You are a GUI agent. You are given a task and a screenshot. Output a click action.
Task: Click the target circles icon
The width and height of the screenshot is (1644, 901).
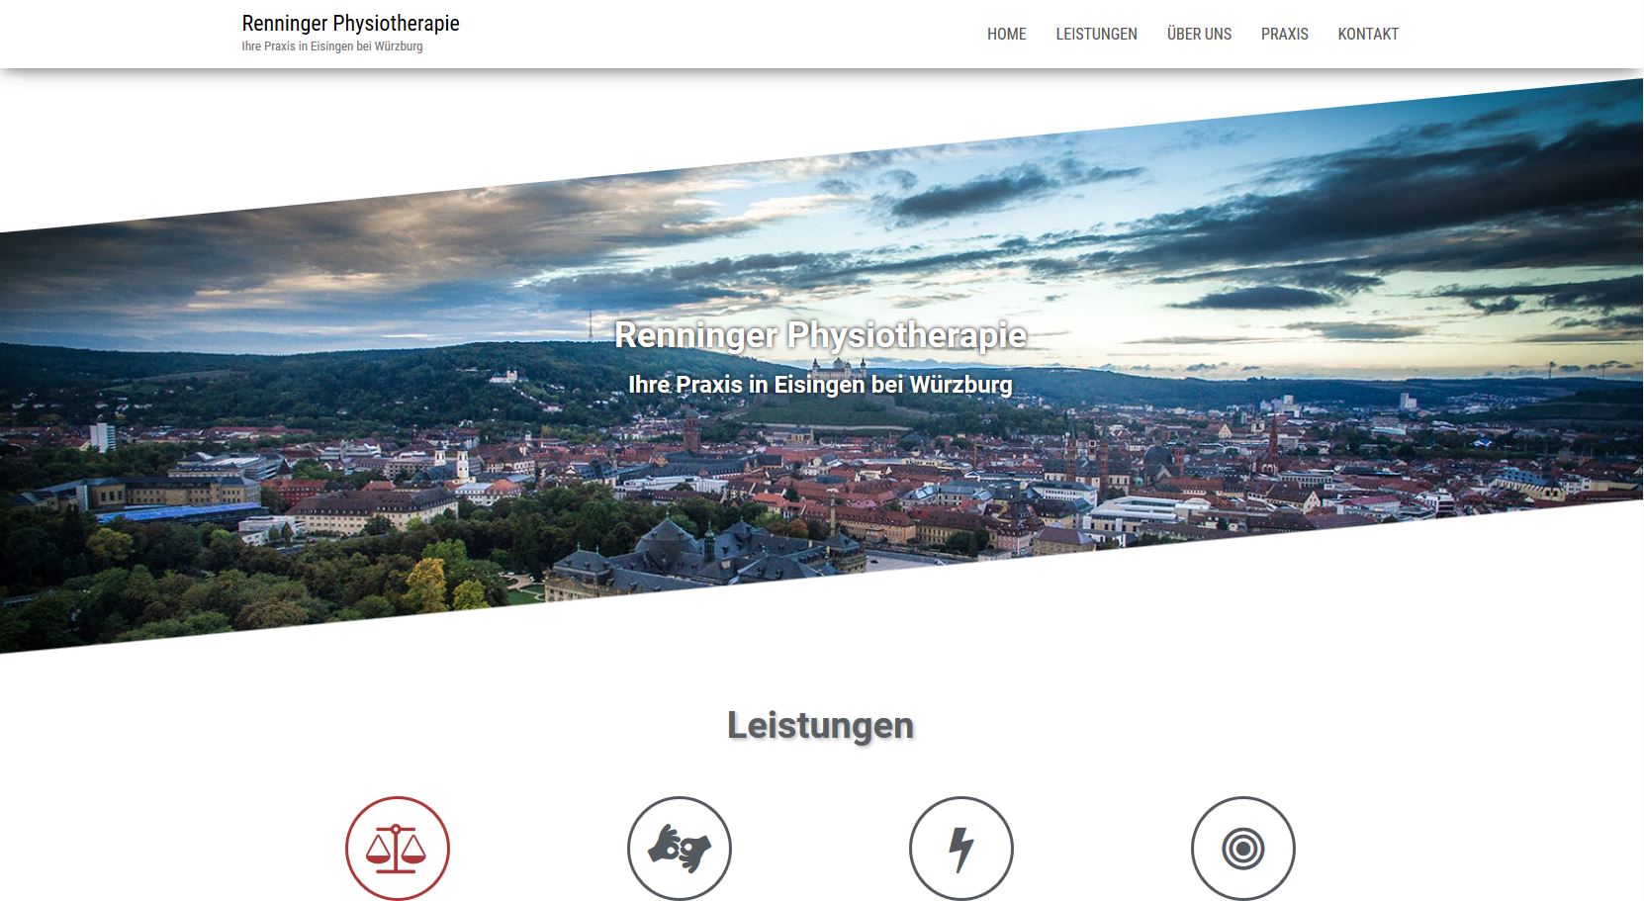pyautogui.click(x=1243, y=849)
